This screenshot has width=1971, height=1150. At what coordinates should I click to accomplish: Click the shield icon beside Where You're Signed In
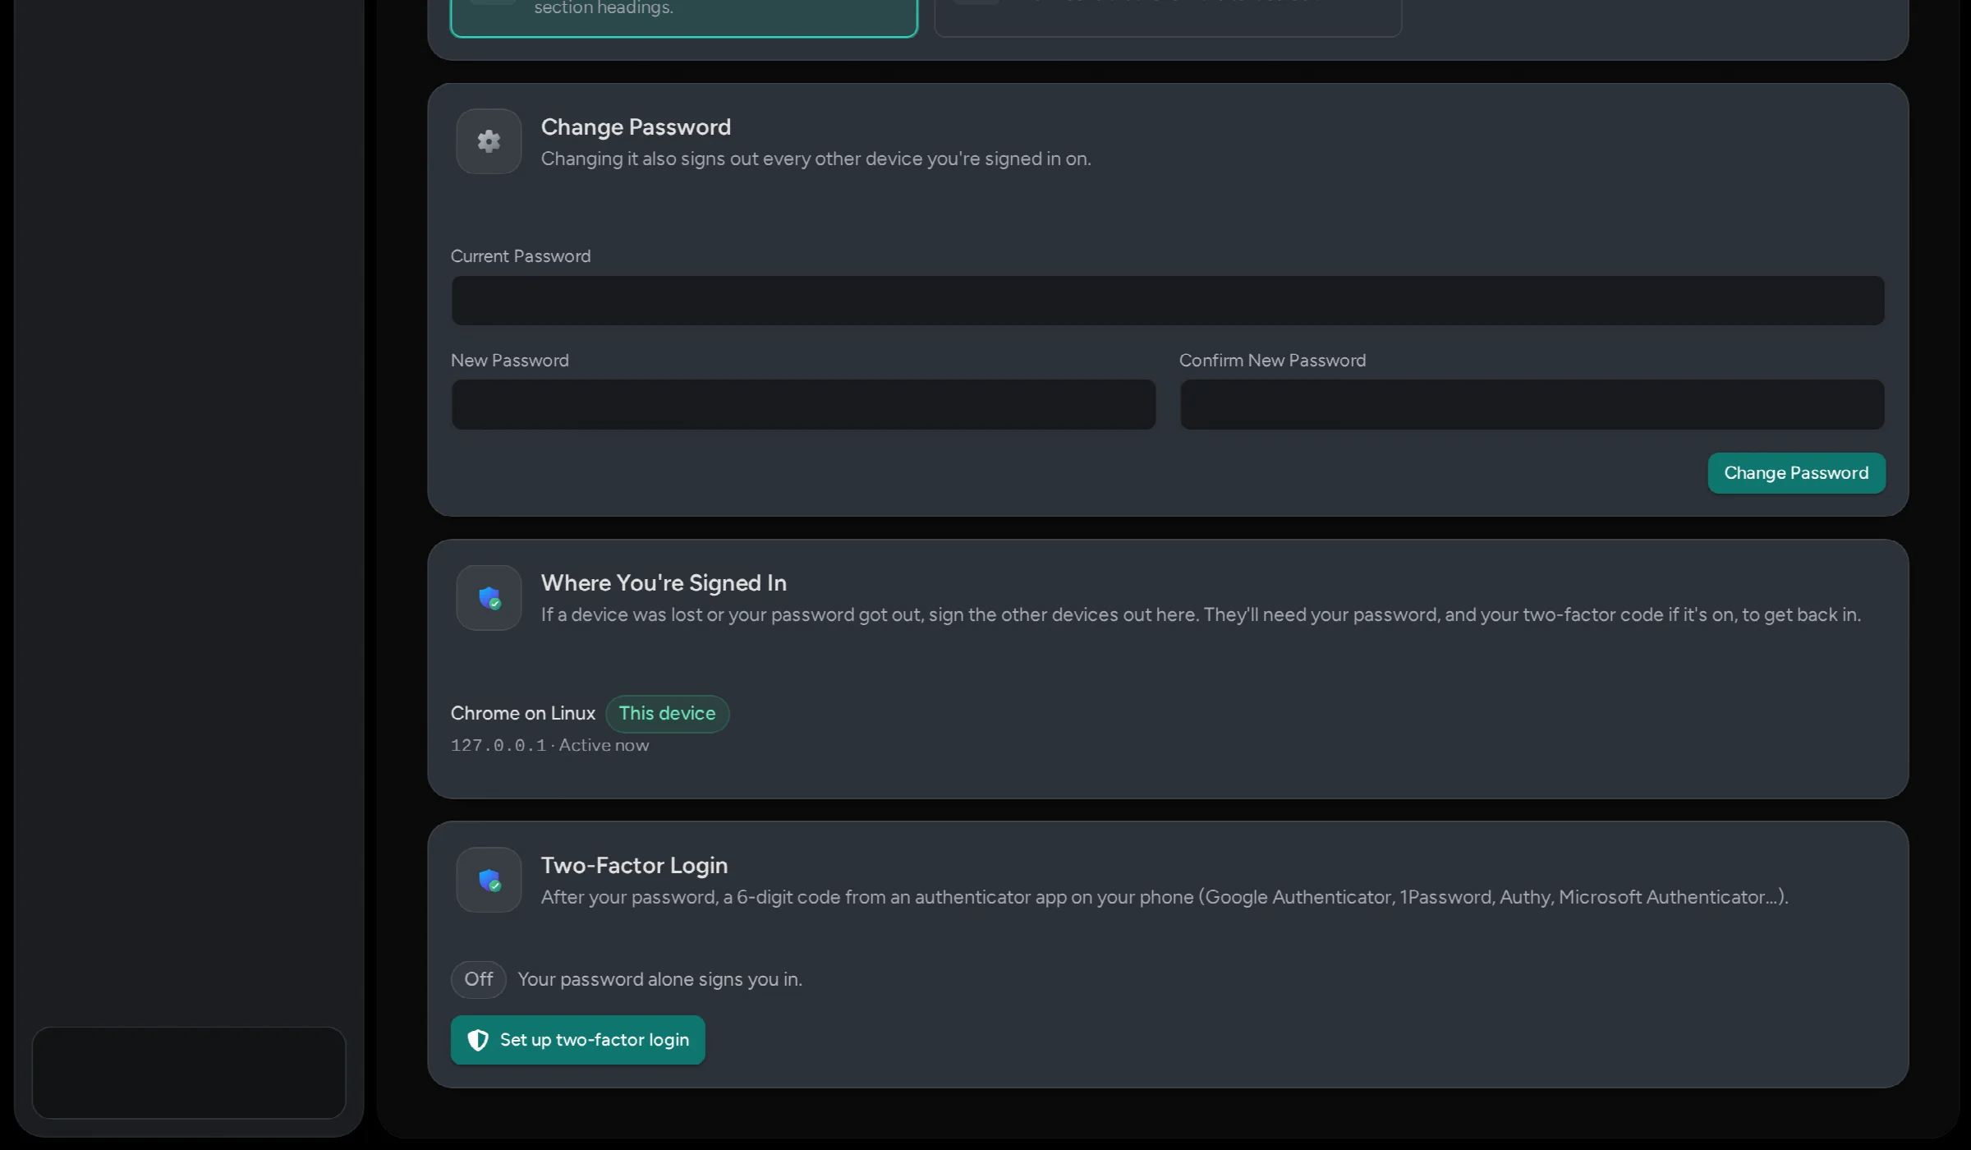pos(489,597)
